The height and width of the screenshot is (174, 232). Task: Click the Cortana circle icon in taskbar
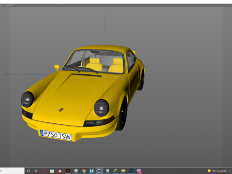28,171
